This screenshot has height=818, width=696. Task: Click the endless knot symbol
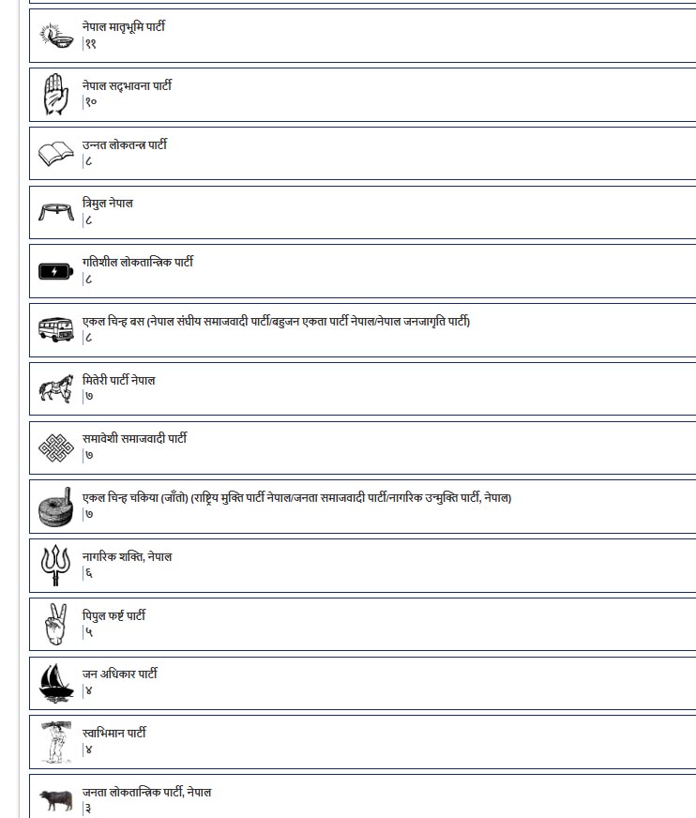[x=55, y=447]
